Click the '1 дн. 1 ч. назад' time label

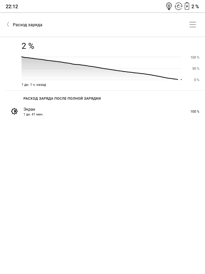34,85
